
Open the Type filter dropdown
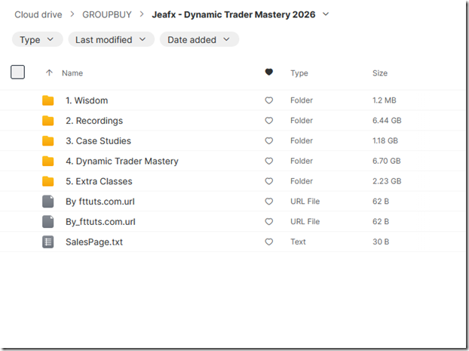pos(38,39)
